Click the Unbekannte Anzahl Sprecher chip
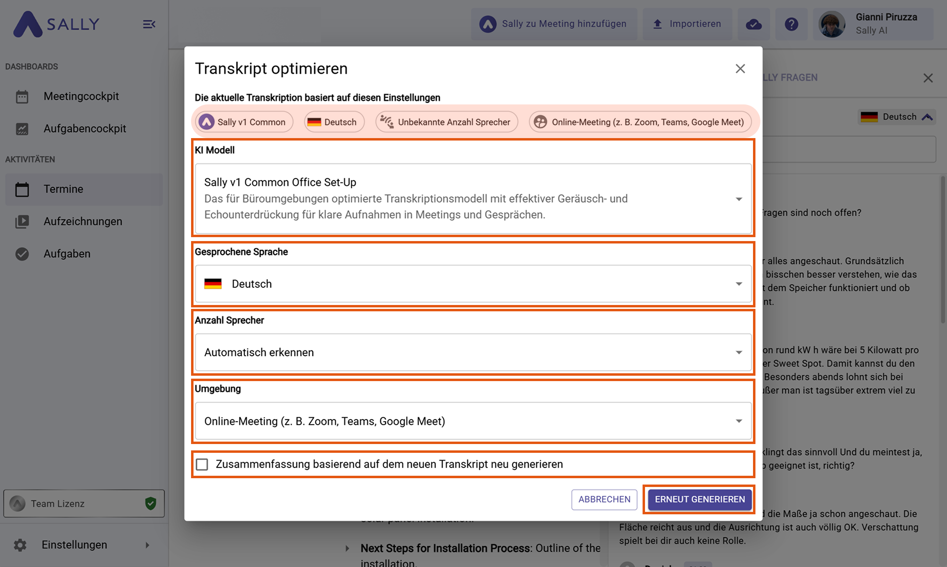 pyautogui.click(x=447, y=122)
